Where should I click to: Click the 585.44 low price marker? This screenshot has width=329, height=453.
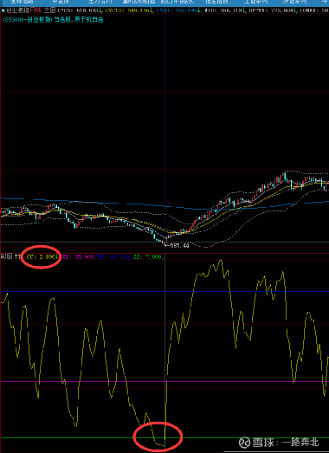tap(178, 246)
